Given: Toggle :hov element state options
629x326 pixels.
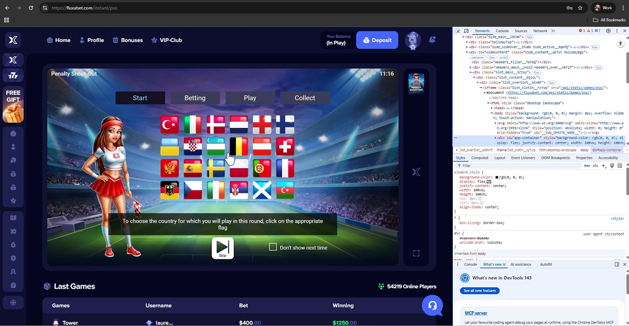Looking at the screenshot, I should (587, 166).
